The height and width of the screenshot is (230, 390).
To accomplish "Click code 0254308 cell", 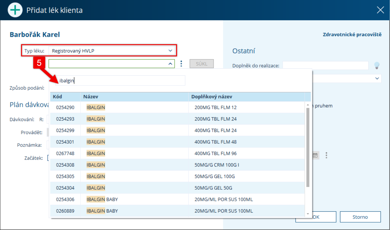I will (x=65, y=165).
